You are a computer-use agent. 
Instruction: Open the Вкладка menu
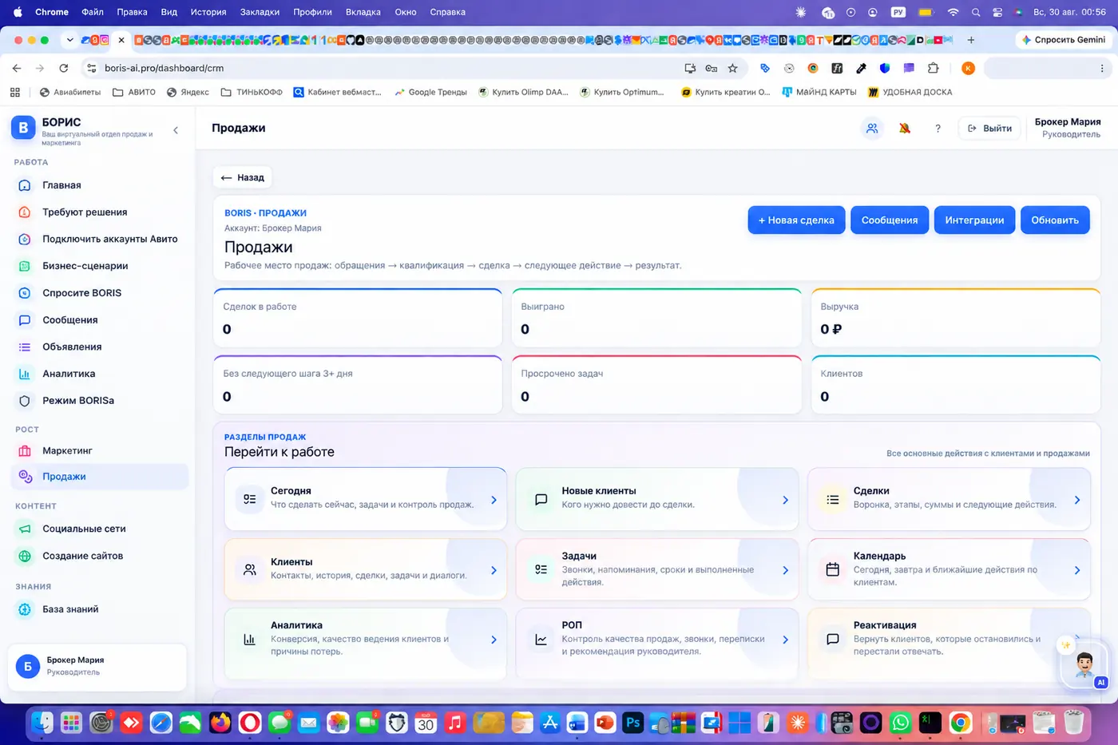click(363, 12)
